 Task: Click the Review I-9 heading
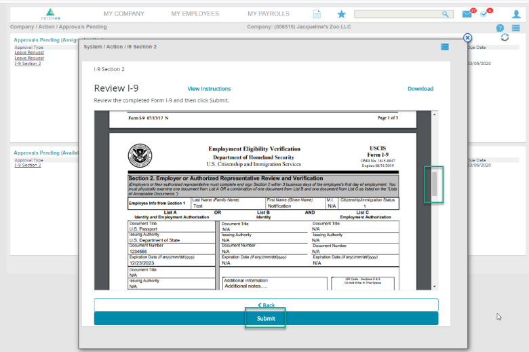point(116,88)
